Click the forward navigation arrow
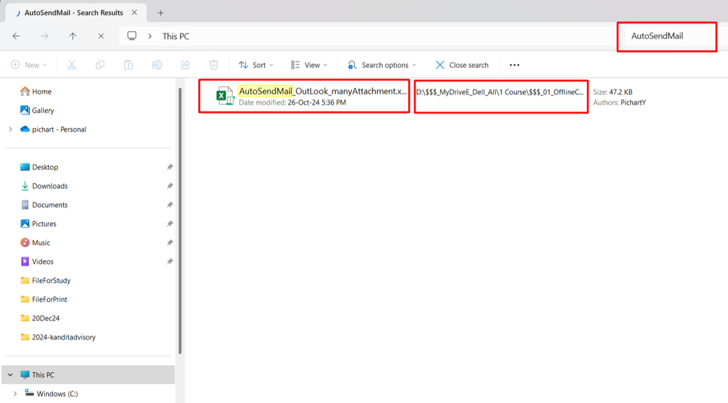Viewport: 728px width, 403px height. click(45, 36)
